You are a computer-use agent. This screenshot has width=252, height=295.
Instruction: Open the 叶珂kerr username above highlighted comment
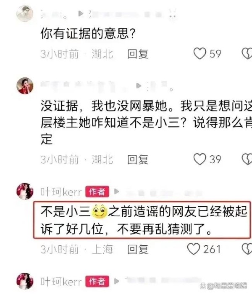coord(61,192)
